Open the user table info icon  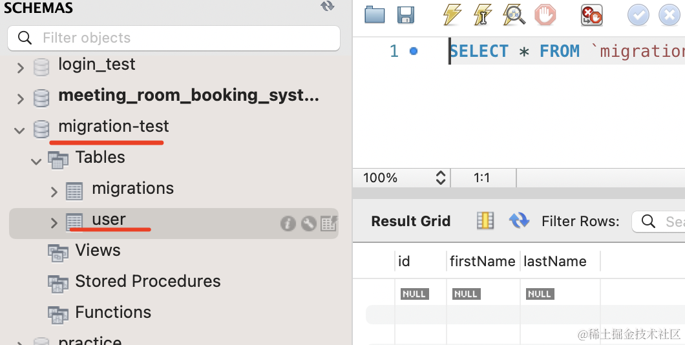click(x=288, y=224)
